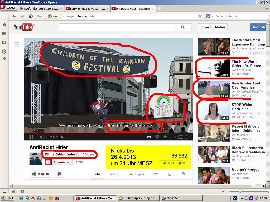Seek within the video progress bar
This screenshot has height=202, width=270.
pos(108,133)
